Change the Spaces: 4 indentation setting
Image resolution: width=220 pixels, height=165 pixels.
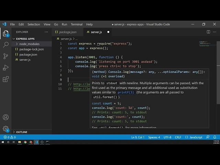point(154,137)
